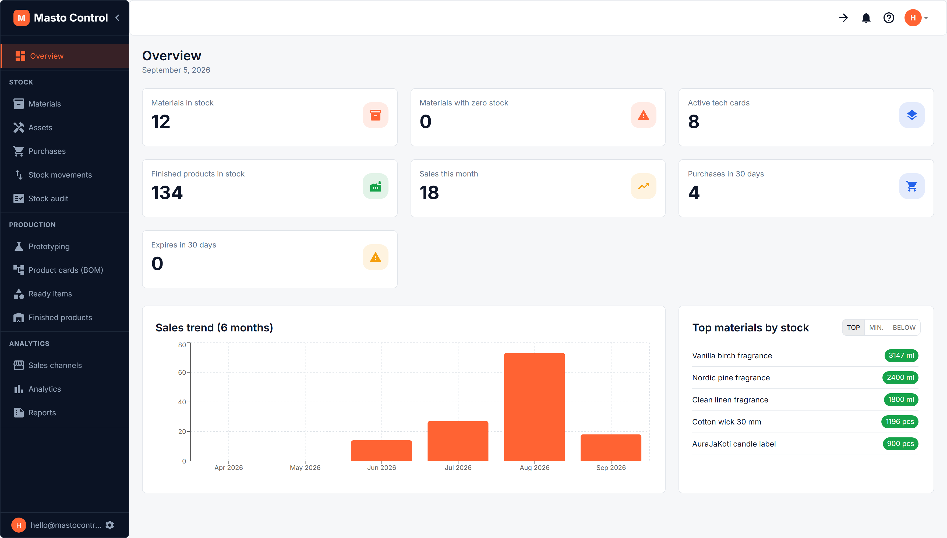Image resolution: width=947 pixels, height=538 pixels.
Task: Click the Sales this month trend icon
Action: (x=643, y=186)
